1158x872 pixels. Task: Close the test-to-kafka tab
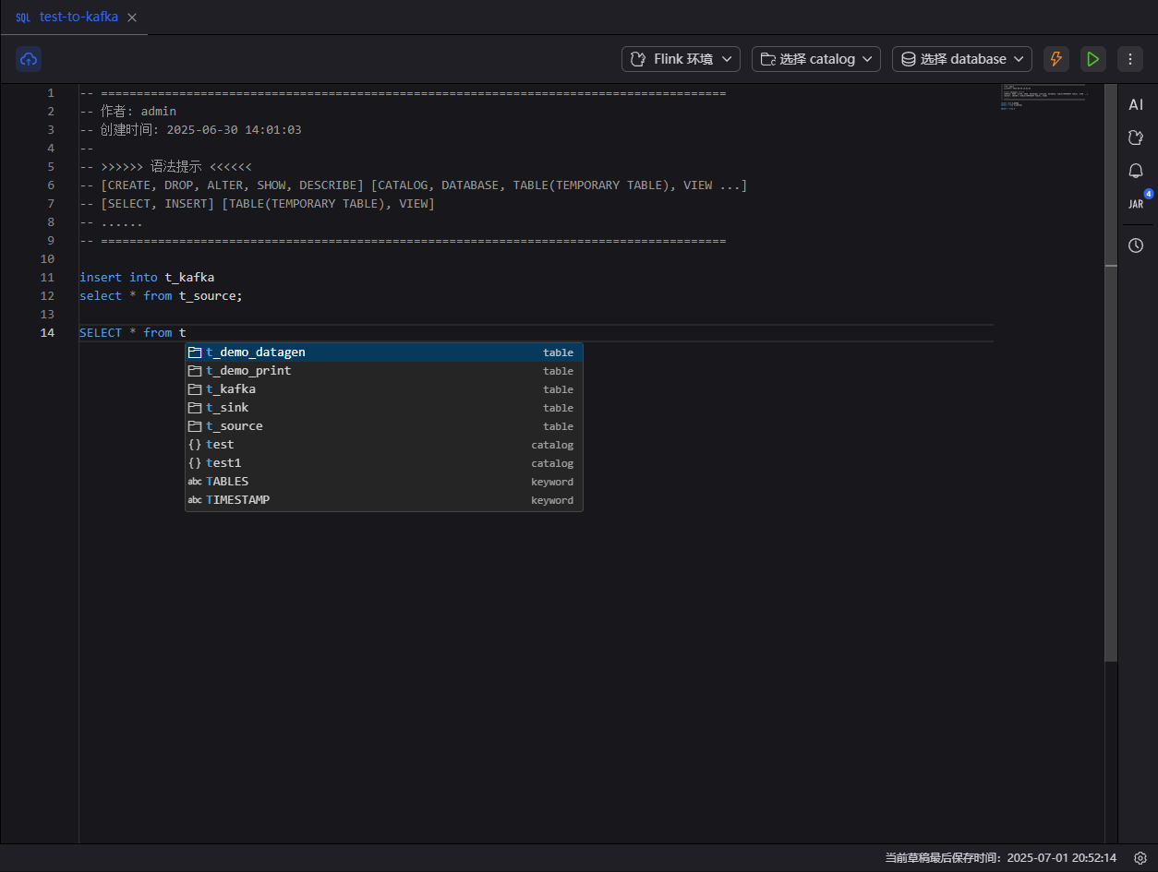[132, 18]
